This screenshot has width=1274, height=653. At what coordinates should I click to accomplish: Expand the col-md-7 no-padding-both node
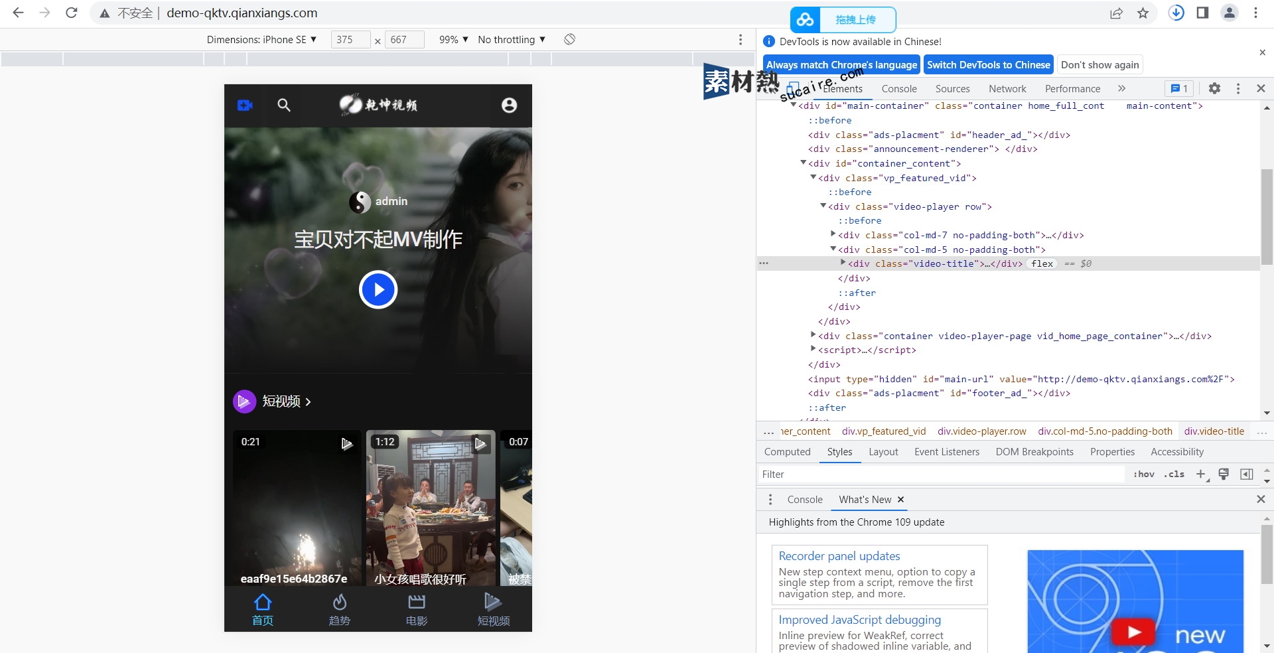(x=833, y=234)
